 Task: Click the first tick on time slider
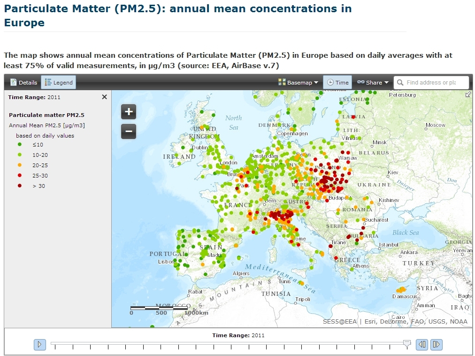55,347
